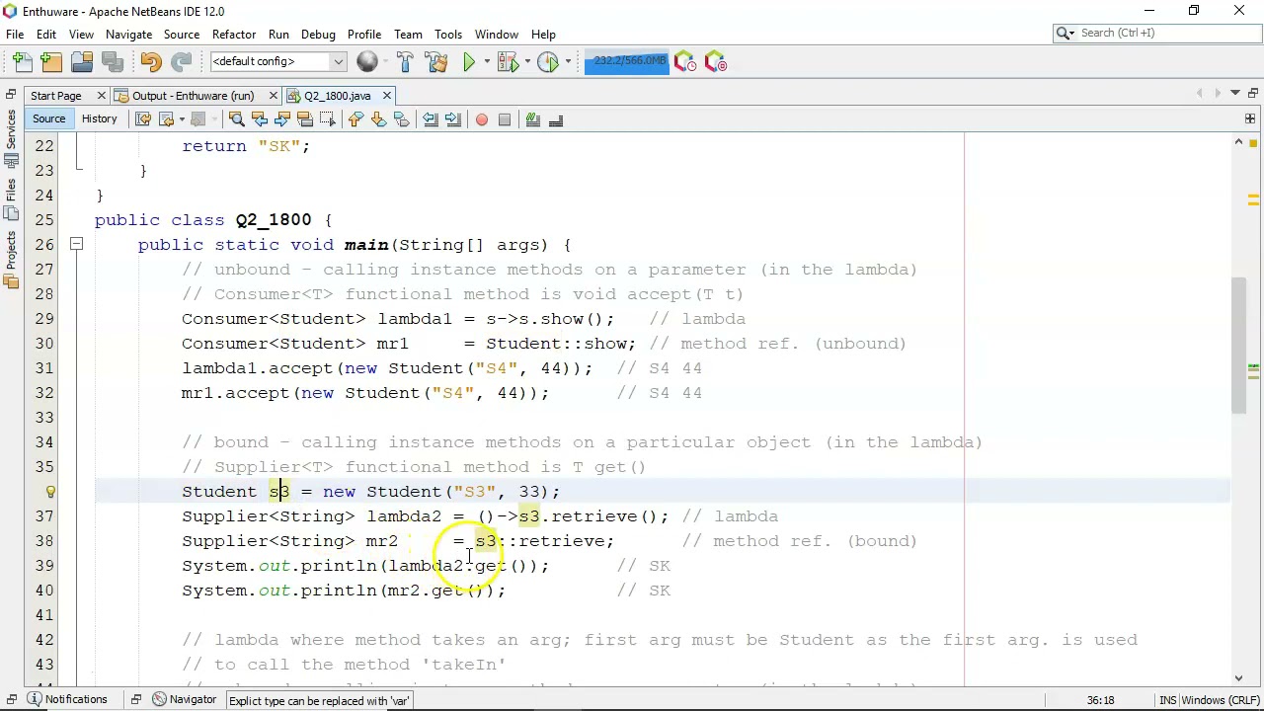Image resolution: width=1264 pixels, height=711 pixels.
Task: Open the Navigator panel button
Action: tap(183, 699)
